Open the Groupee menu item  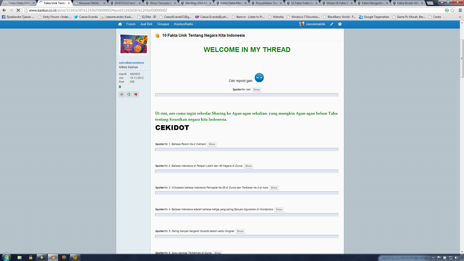[163, 24]
